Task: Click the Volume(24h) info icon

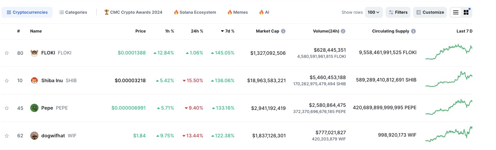Action: pos(343,31)
